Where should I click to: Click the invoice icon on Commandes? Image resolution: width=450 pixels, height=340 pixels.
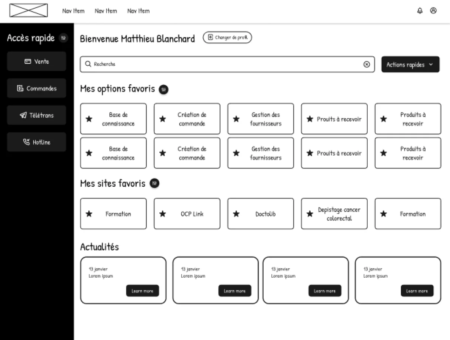click(20, 88)
